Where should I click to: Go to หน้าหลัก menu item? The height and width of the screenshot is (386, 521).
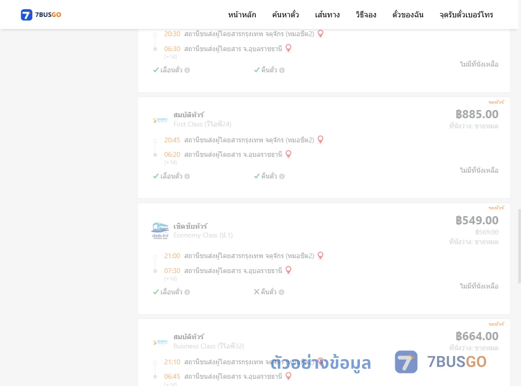(242, 14)
